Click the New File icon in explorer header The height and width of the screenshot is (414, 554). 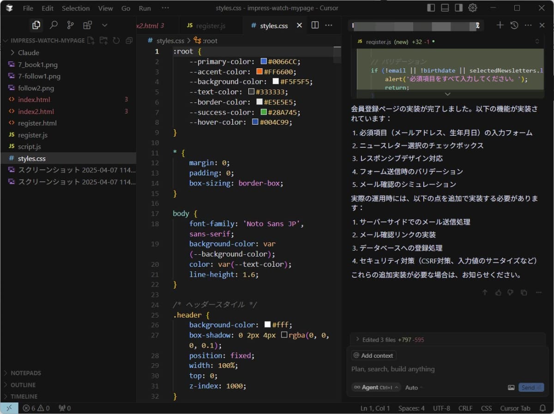[91, 41]
